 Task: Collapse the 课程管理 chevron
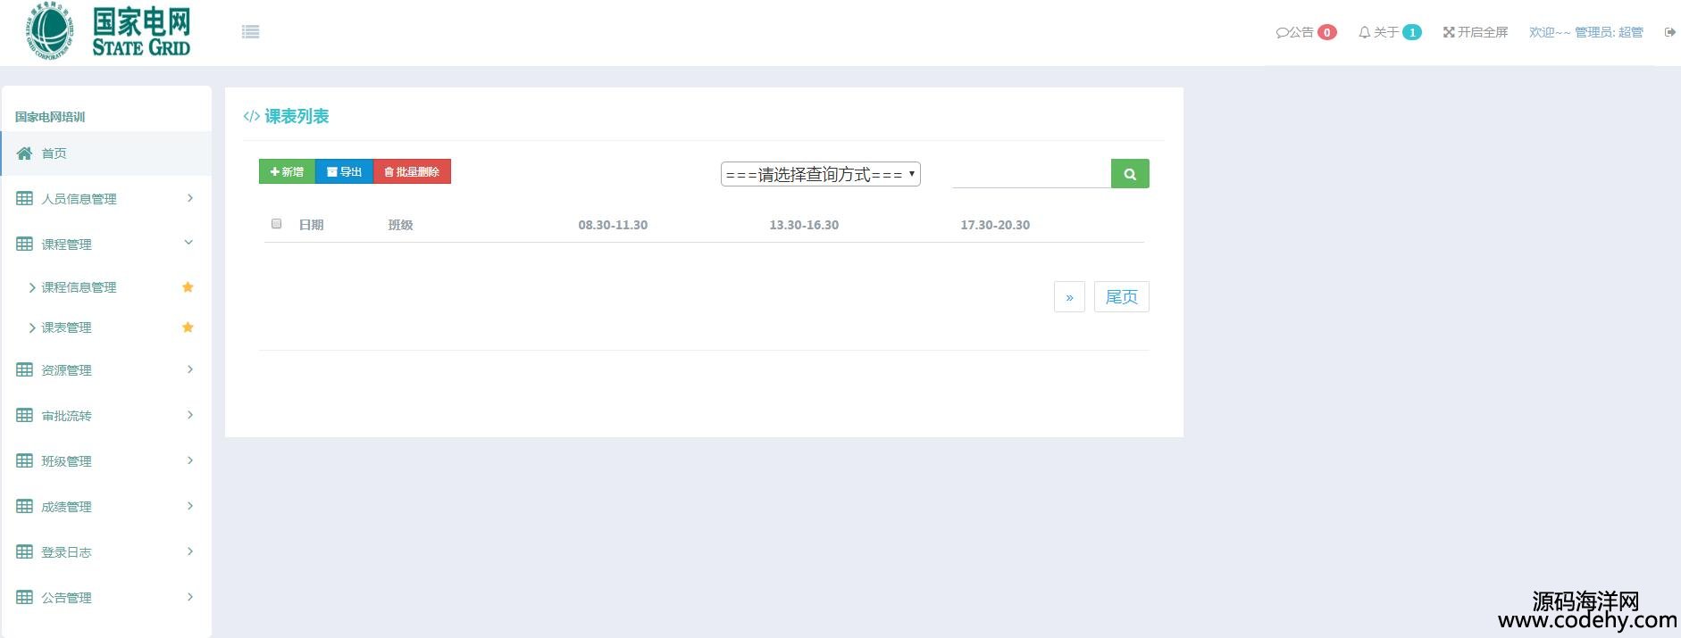(188, 243)
